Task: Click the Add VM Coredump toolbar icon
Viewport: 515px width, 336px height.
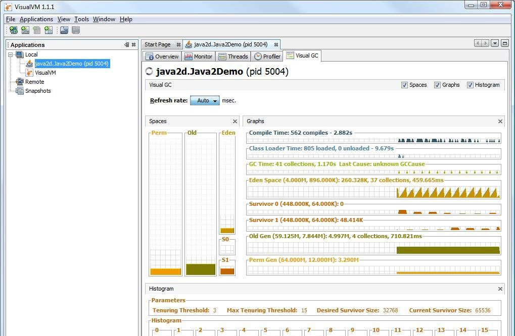Action: [37, 30]
